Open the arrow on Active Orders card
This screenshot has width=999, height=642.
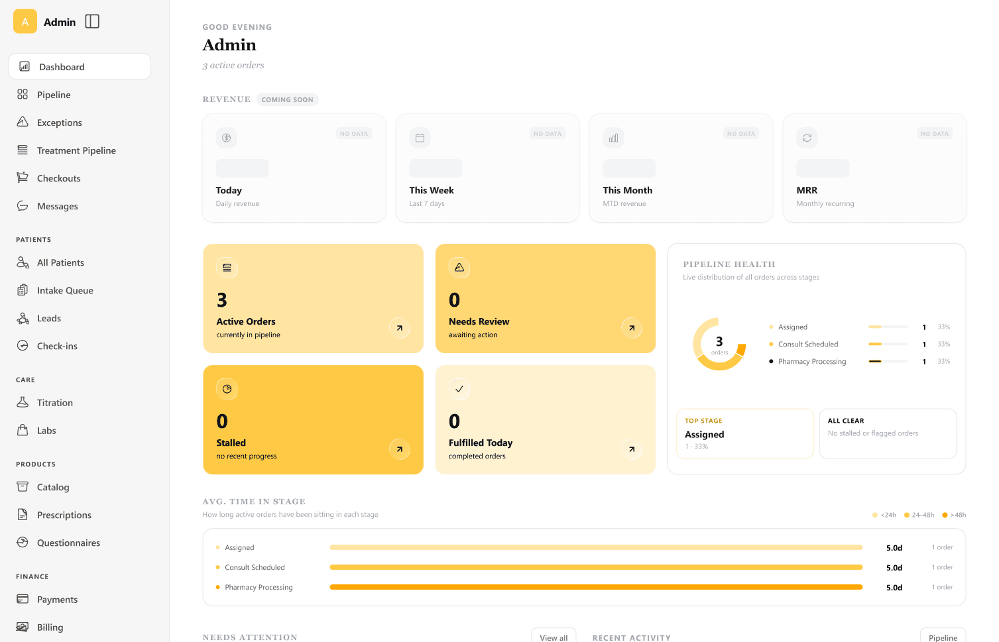[399, 328]
